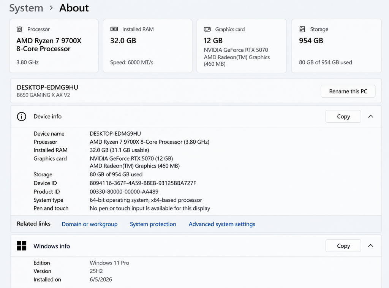Select B650 GAMING X AX V2 text
This screenshot has height=288, width=389.
(x=43, y=95)
